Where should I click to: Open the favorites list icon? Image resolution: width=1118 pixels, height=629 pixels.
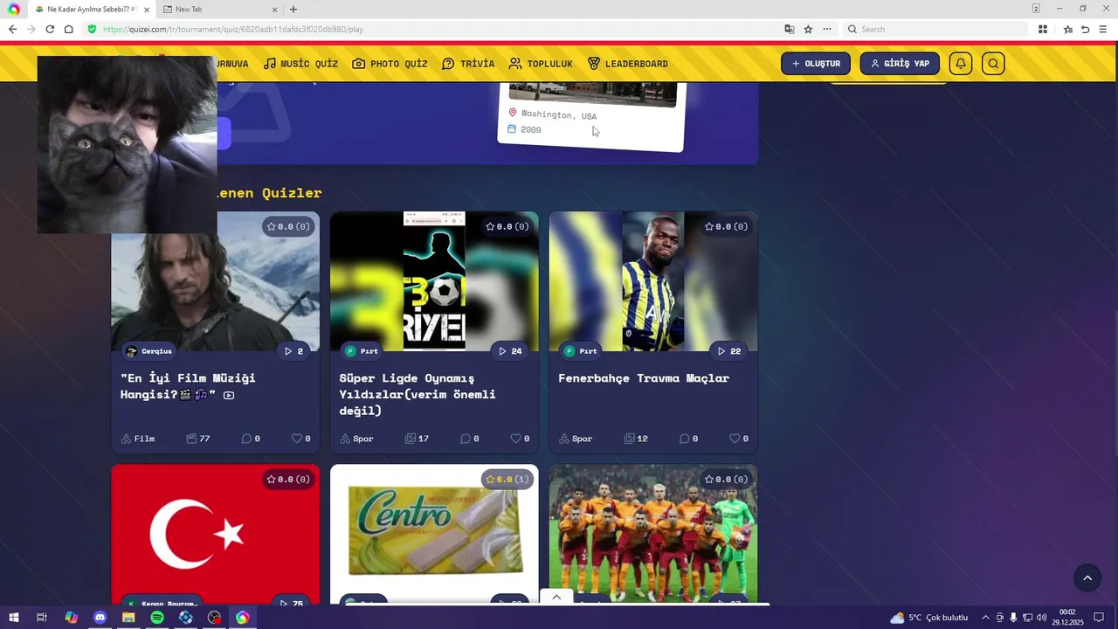[x=1067, y=29]
